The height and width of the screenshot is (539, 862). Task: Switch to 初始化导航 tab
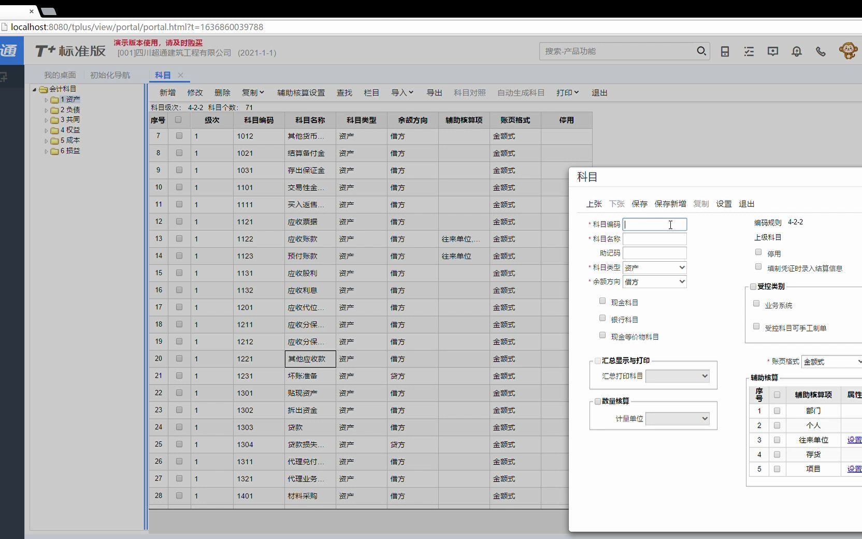(110, 75)
